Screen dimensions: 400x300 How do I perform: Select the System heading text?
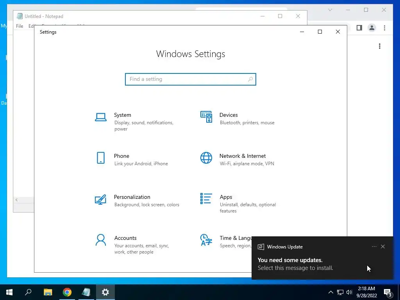tap(122, 115)
